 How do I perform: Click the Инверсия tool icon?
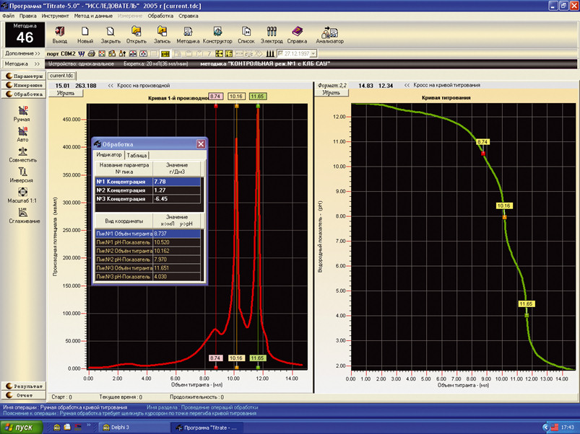(x=22, y=174)
